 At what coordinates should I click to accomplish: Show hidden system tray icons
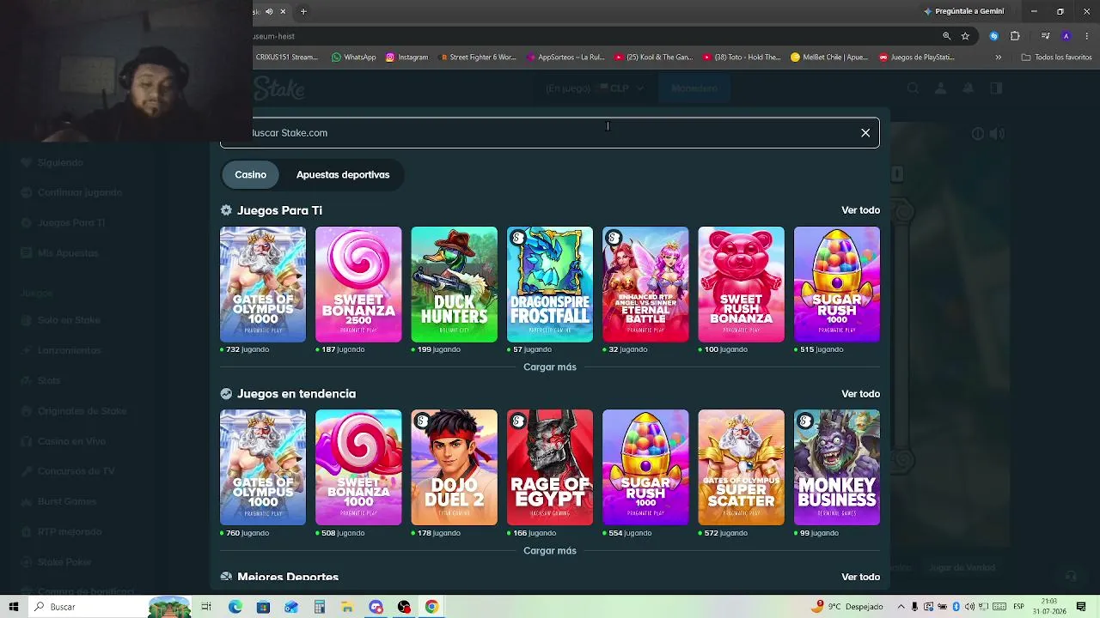coord(900,607)
